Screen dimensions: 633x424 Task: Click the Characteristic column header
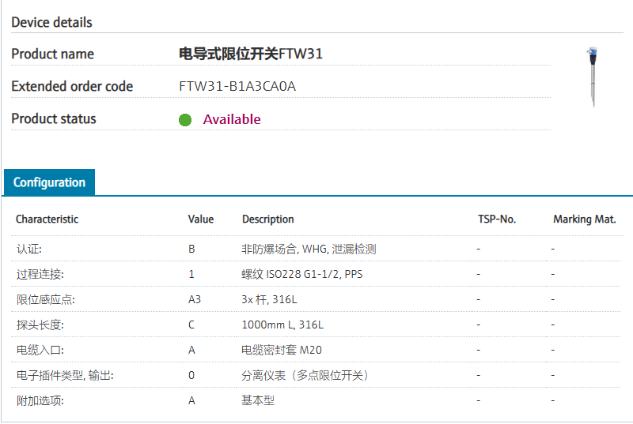click(47, 219)
